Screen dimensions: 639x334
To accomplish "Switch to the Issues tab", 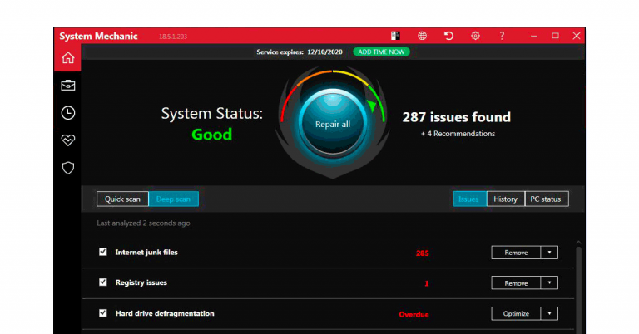I will 469,199.
